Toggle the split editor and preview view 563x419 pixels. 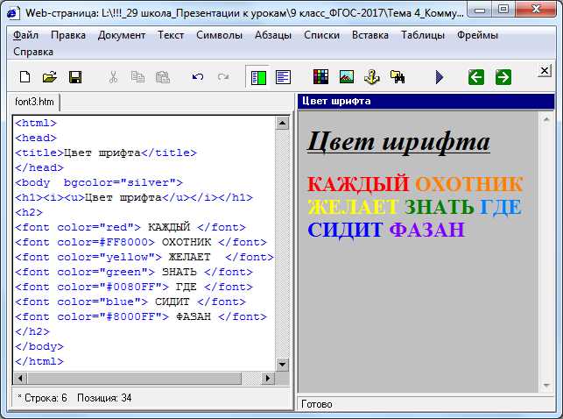tap(258, 77)
